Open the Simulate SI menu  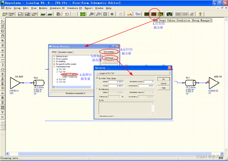click(x=57, y=8)
